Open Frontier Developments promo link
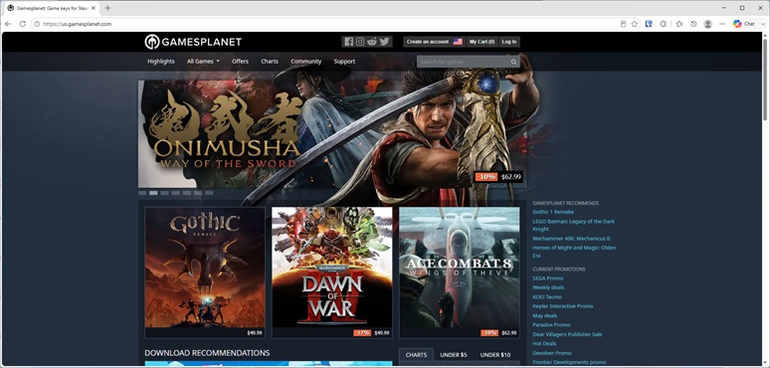The image size is (770, 368). (x=569, y=362)
